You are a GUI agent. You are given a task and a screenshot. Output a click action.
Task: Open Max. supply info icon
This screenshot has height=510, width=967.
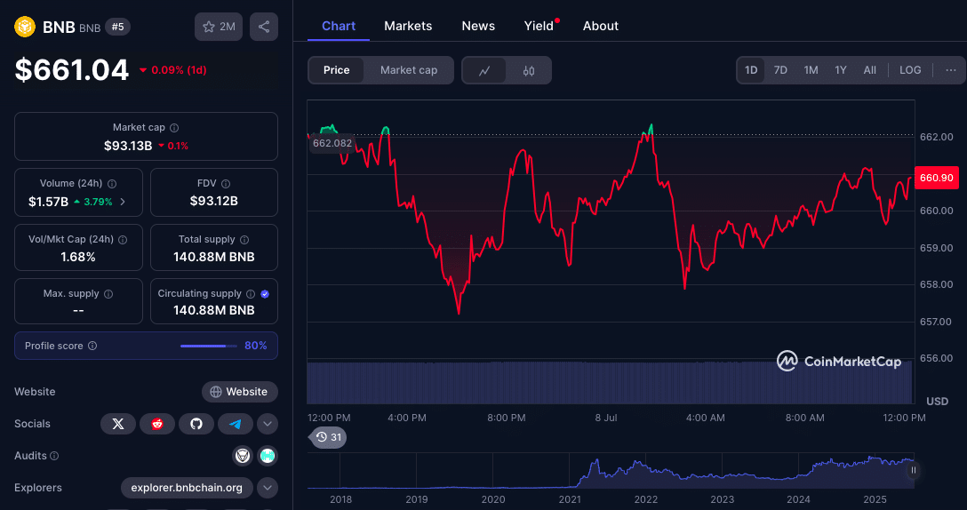[108, 294]
